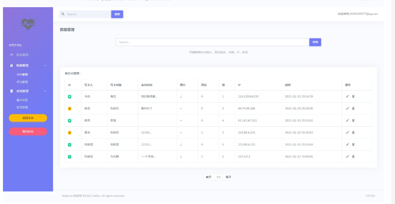Edit the card timed 15:35:04
This screenshot has width=395, height=204.
coord(347,144)
